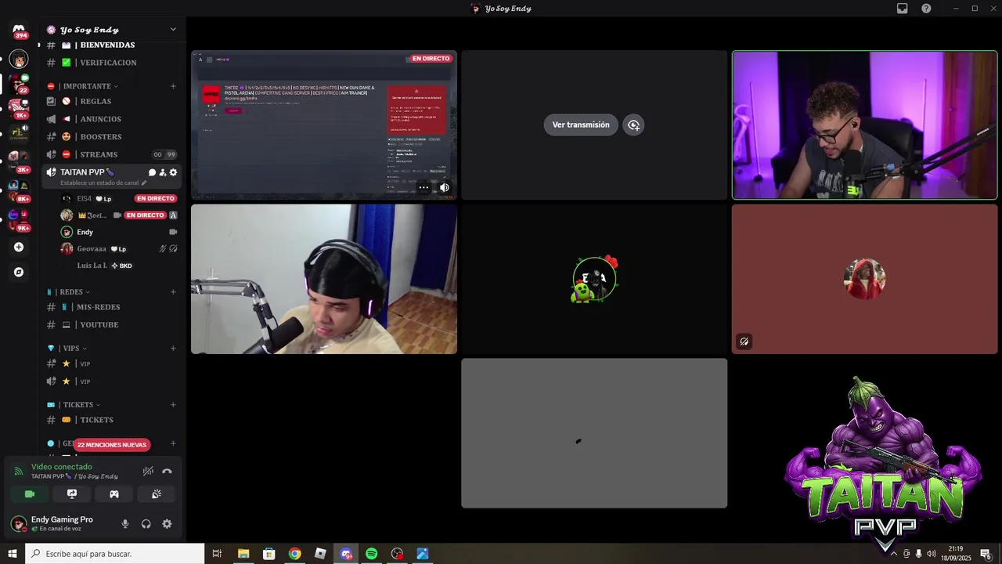The width and height of the screenshot is (1002, 564).
Task: Click Windows search box
Action: click(115, 554)
